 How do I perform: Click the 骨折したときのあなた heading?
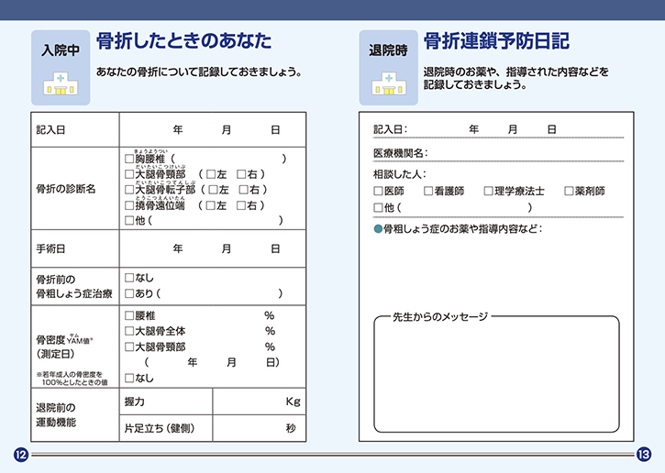184,41
